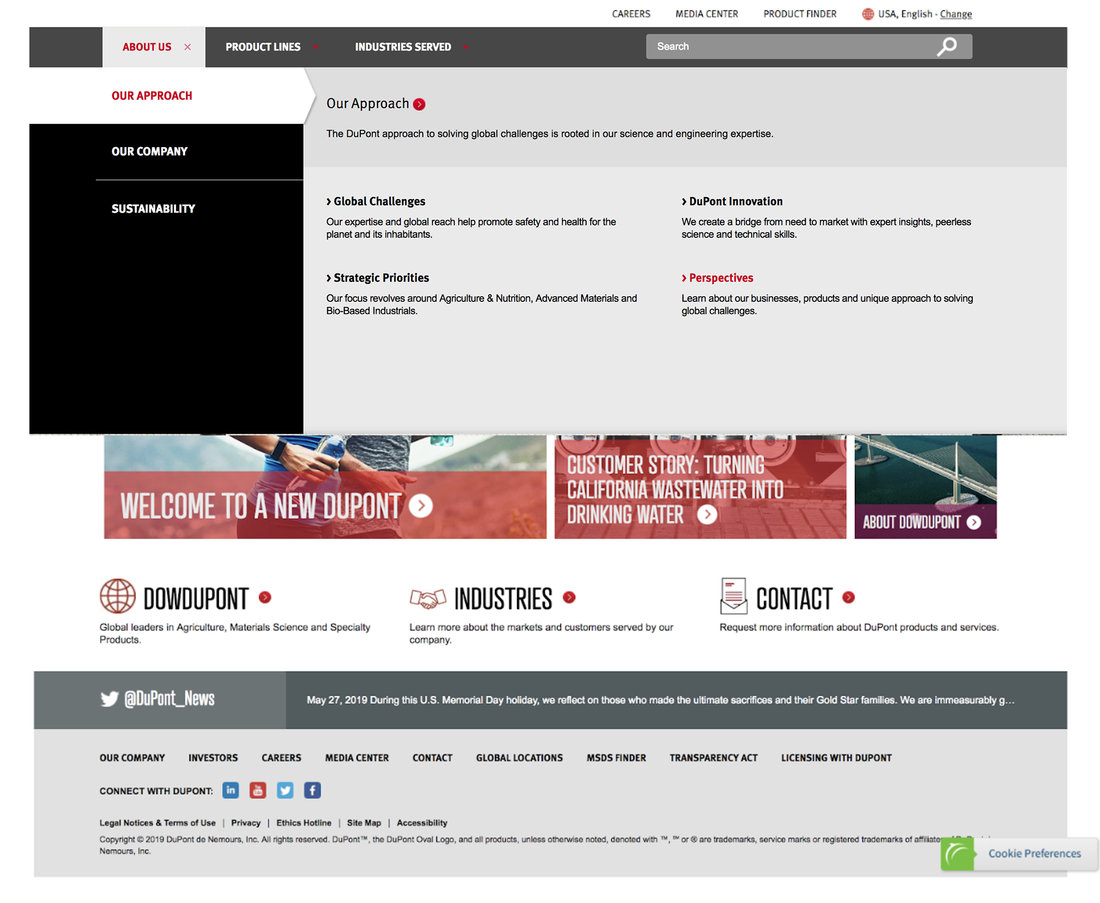Screen dimensions: 1100x903
Task: Open DuPont Twitter icon in footer
Action: pos(285,790)
